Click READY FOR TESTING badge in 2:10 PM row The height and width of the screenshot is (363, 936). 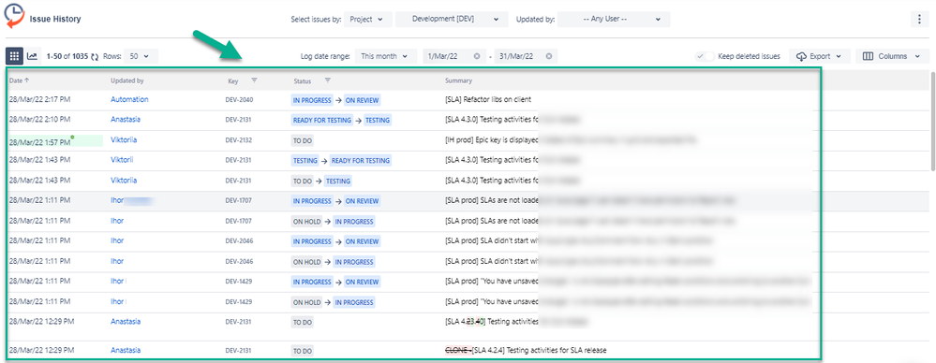coord(322,120)
